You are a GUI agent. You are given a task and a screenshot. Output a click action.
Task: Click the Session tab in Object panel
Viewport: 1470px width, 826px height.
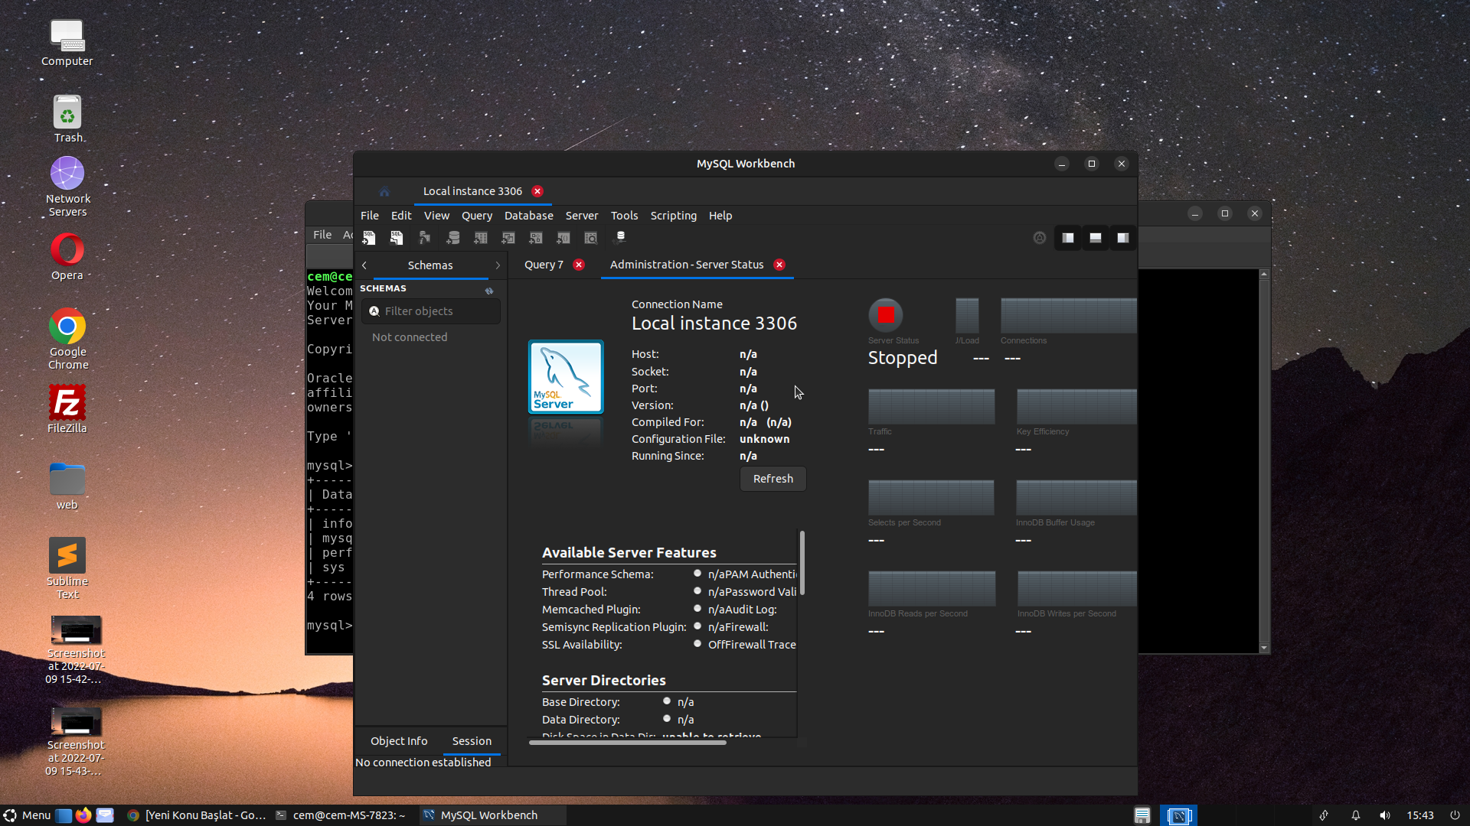pos(472,741)
